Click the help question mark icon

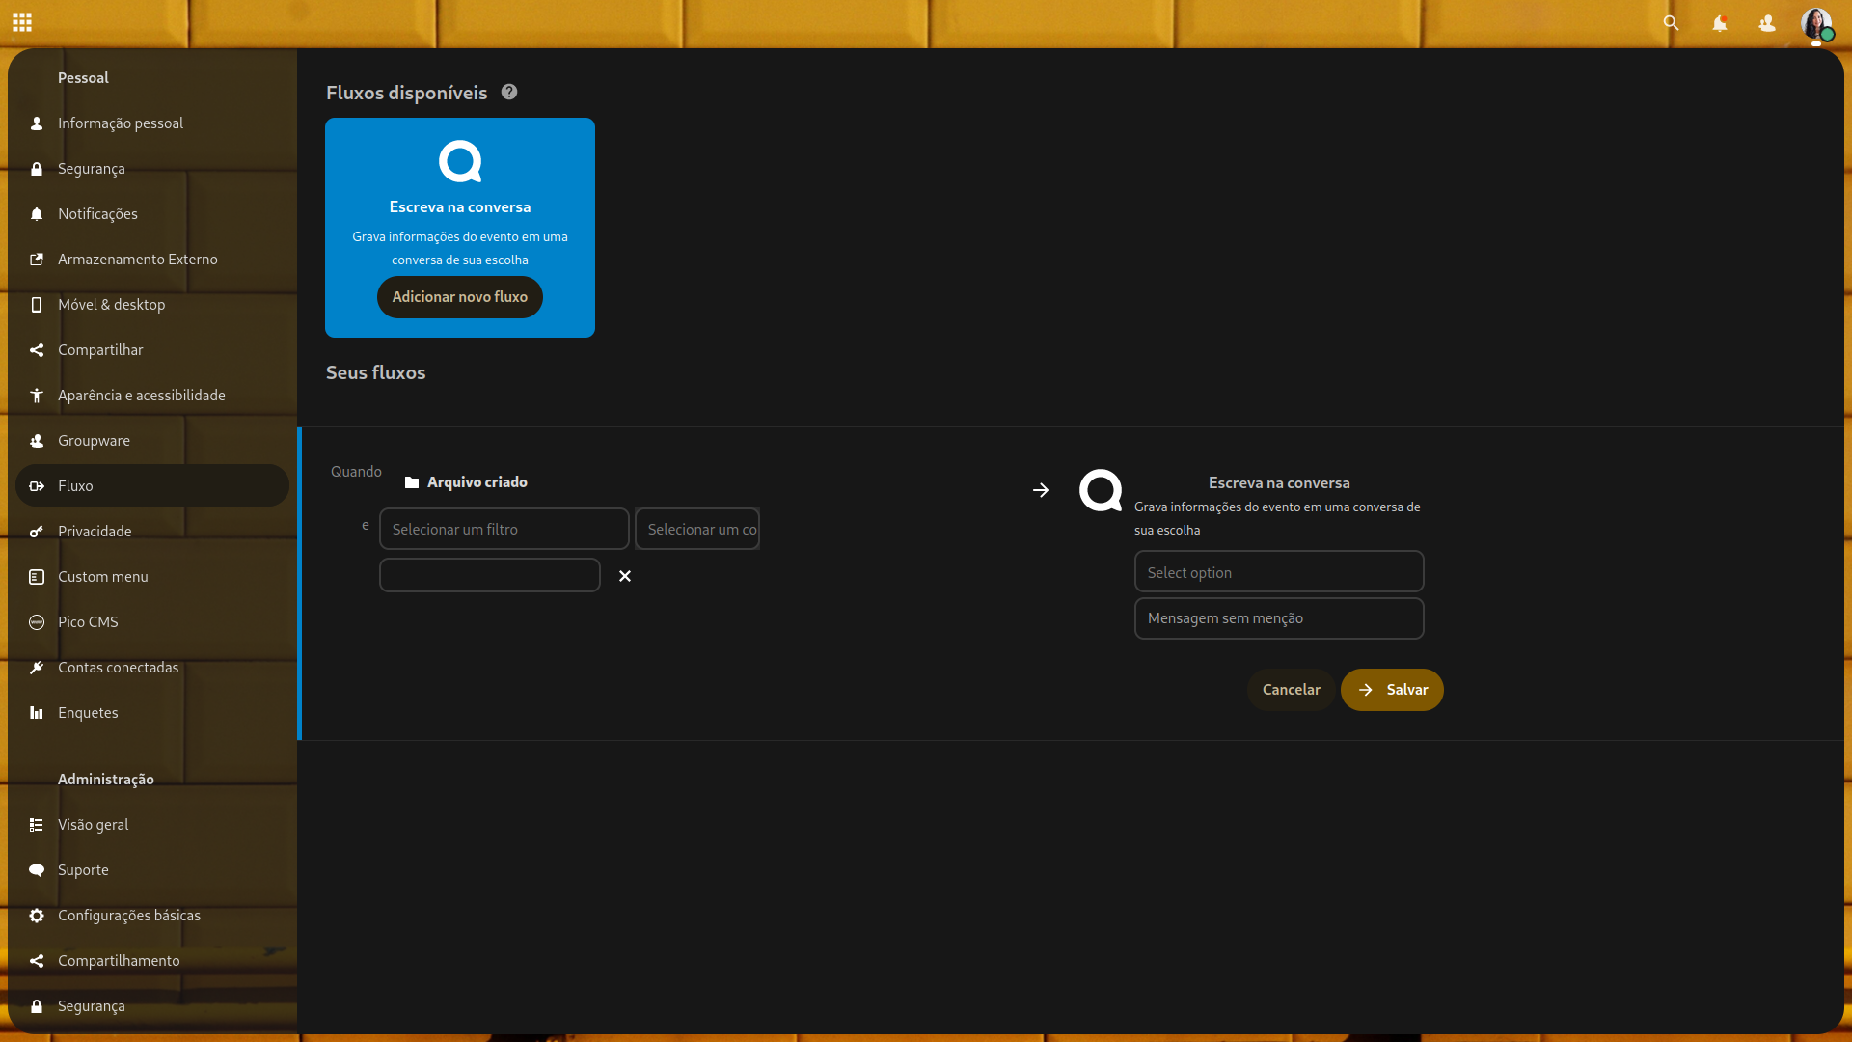click(x=509, y=93)
